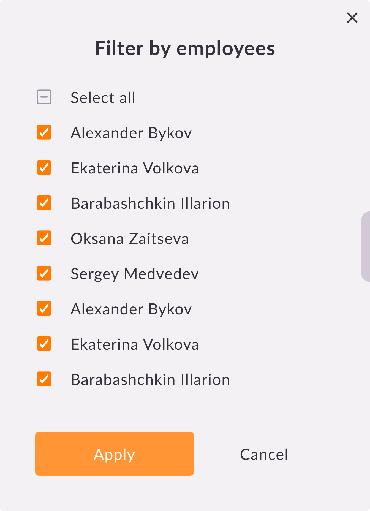The width and height of the screenshot is (370, 511).
Task: Click the first Alexander Bykov name label
Action: [x=131, y=133]
